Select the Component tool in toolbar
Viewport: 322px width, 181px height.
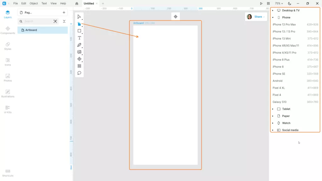click(x=79, y=59)
